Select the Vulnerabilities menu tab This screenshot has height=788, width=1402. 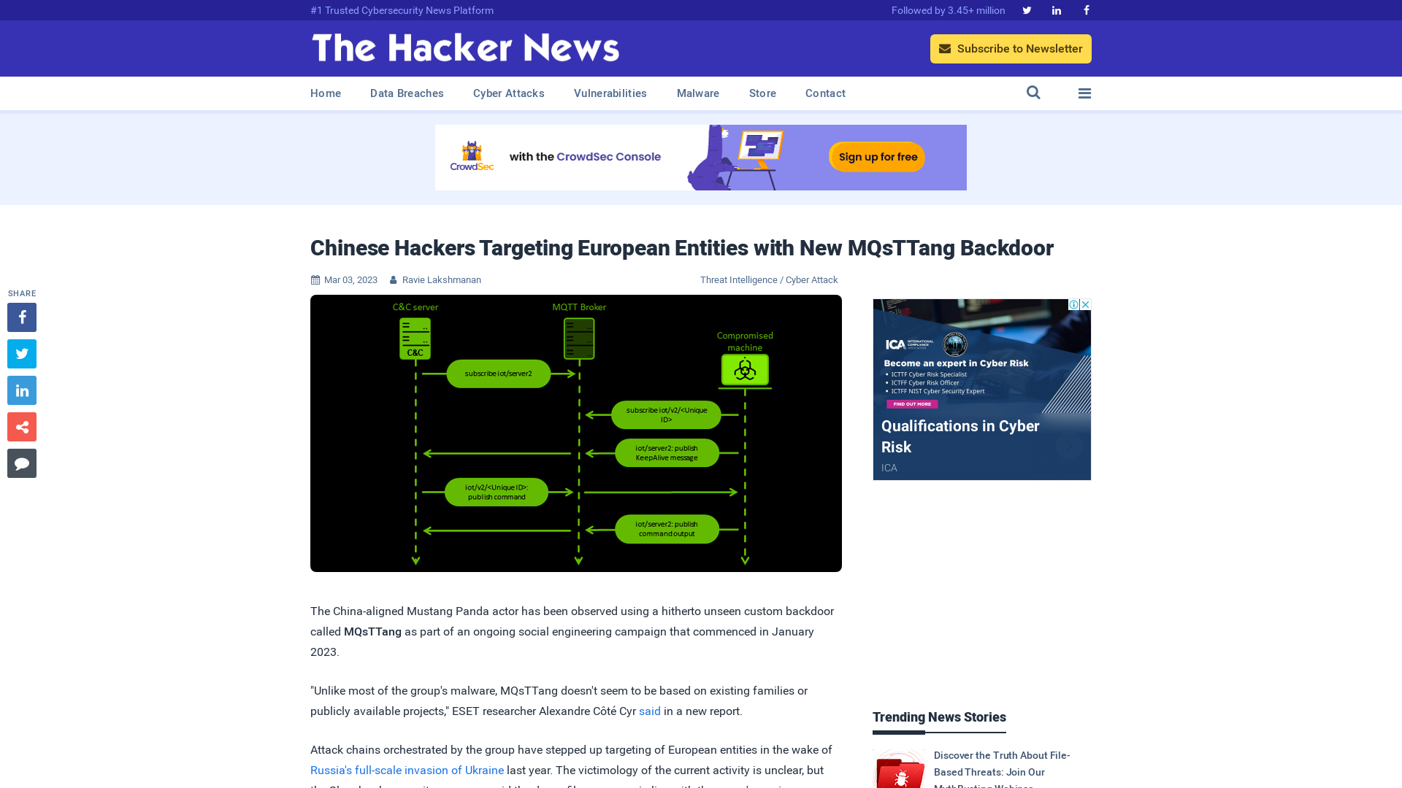pyautogui.click(x=610, y=93)
